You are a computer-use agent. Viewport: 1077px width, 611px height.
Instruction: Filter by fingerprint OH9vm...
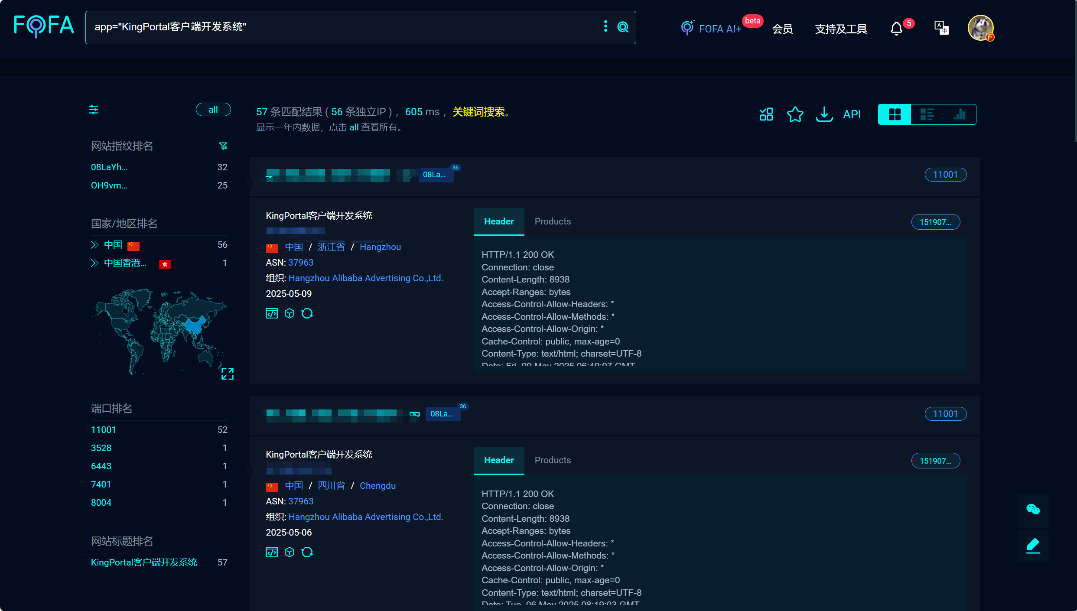109,185
